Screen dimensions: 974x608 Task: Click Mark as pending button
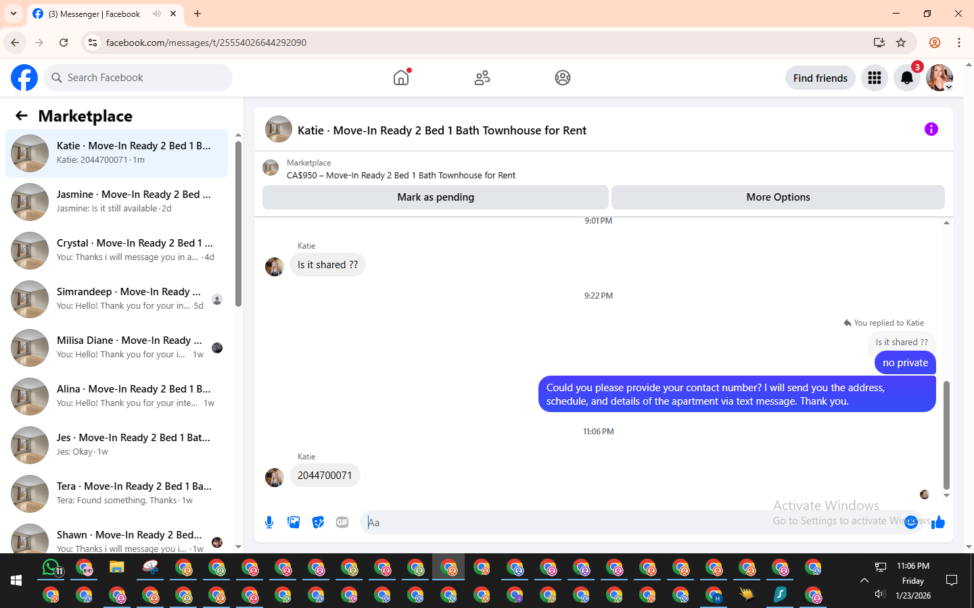point(436,197)
